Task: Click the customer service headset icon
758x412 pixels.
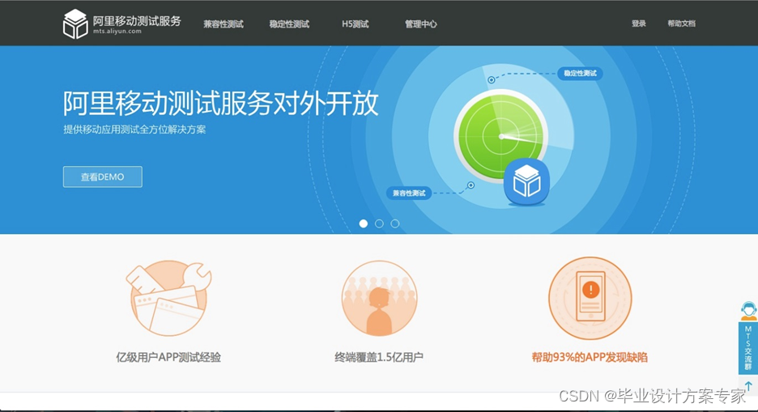Action: [x=748, y=311]
